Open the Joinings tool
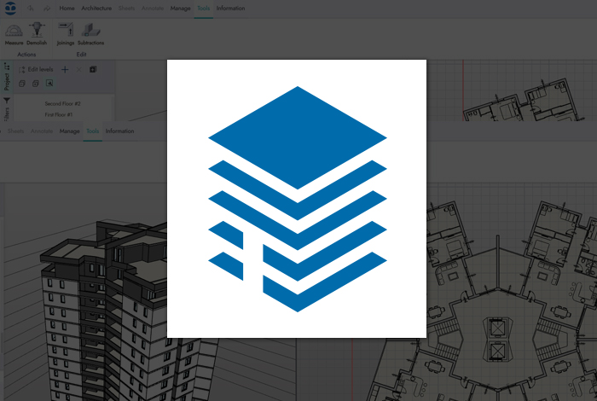Image resolution: width=597 pixels, height=401 pixels. [66, 34]
